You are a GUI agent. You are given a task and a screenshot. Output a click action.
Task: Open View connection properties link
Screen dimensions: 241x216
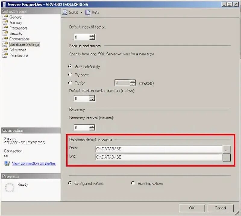34,163
